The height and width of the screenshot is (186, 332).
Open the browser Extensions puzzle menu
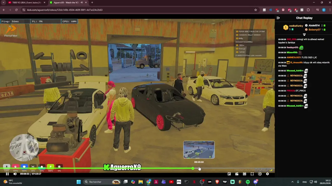pyautogui.click(x=308, y=10)
